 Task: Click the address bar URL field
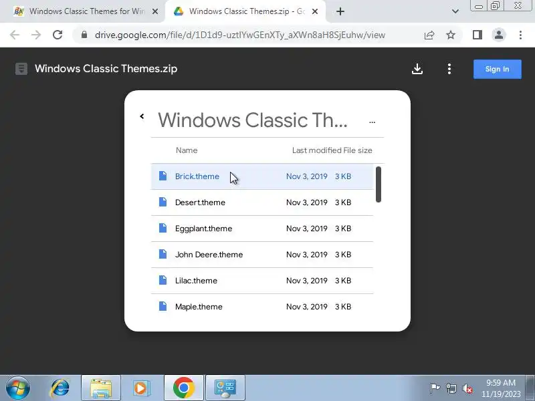(240, 35)
